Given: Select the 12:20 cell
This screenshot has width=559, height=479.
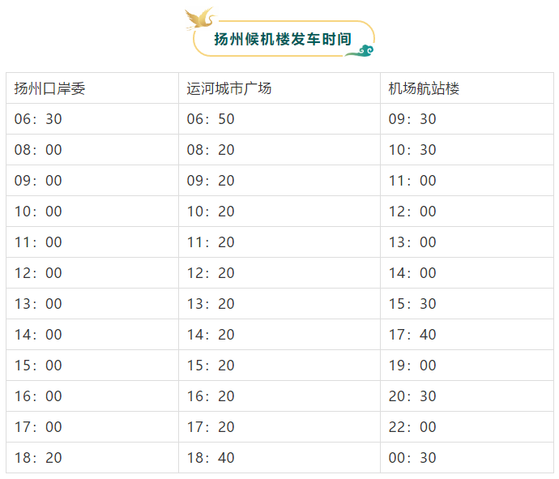Looking at the screenshot, I should pyautogui.click(x=279, y=273).
